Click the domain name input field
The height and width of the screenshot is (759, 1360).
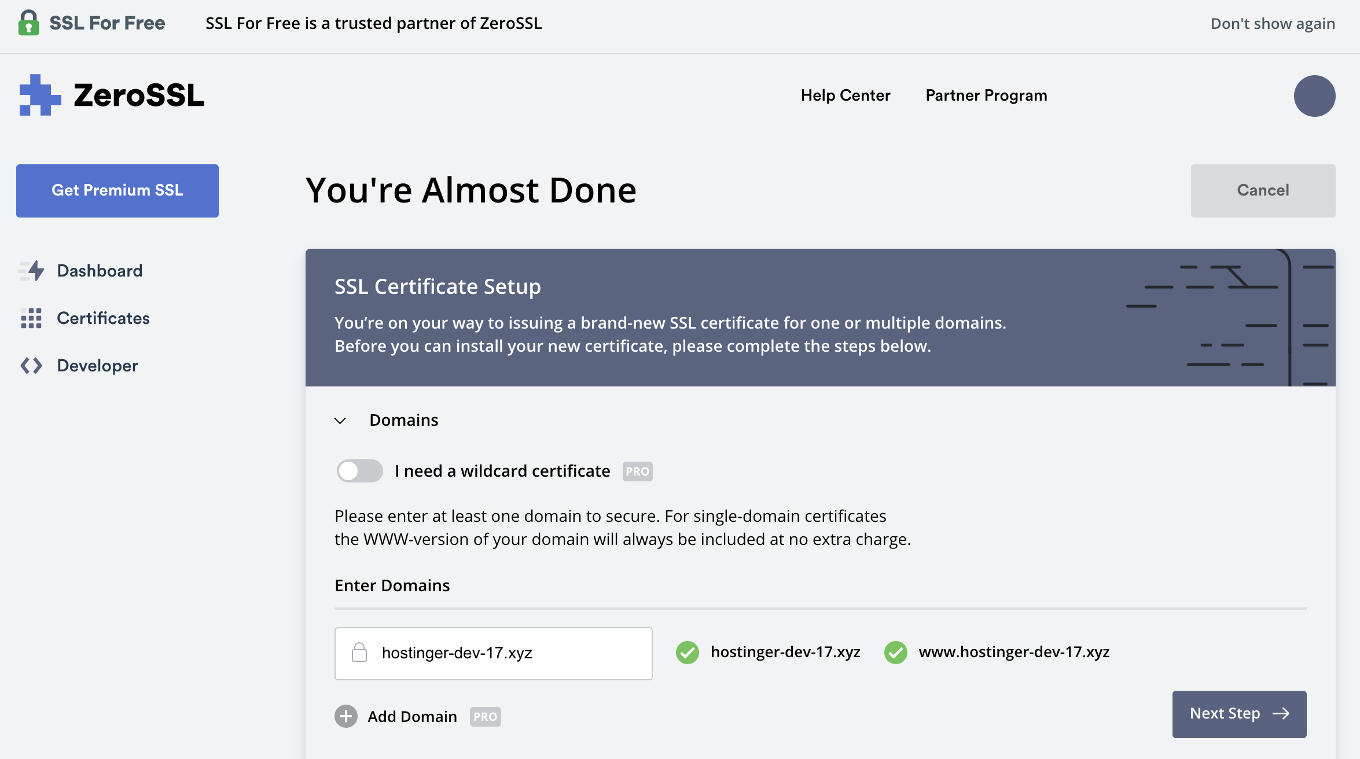point(509,653)
